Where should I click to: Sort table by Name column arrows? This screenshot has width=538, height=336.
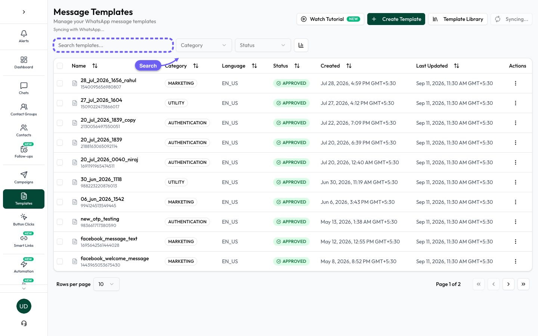click(95, 66)
